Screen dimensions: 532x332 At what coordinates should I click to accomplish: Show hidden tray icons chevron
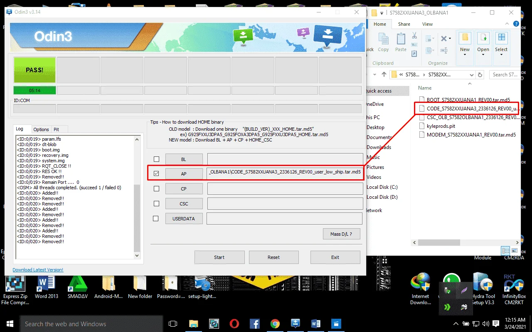pos(456,324)
